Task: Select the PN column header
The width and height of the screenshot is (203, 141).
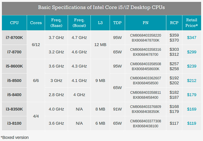Action: click(x=146, y=23)
